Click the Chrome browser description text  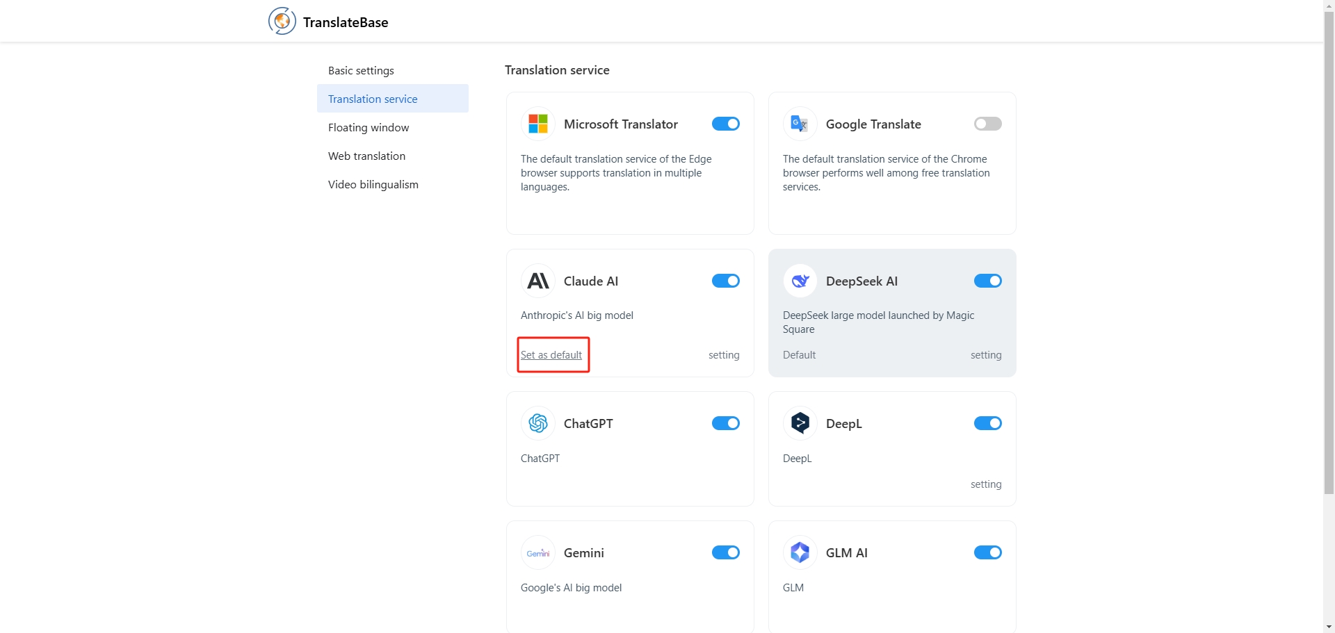tap(887, 173)
